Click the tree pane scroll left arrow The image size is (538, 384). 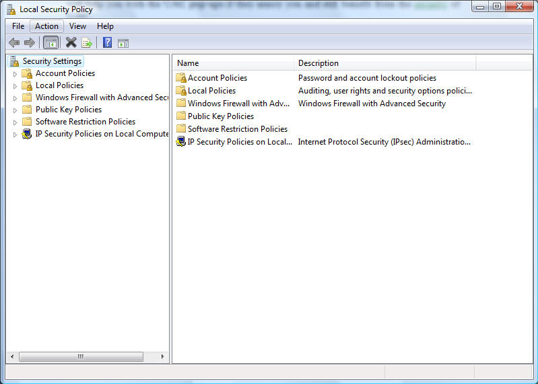tap(12, 356)
